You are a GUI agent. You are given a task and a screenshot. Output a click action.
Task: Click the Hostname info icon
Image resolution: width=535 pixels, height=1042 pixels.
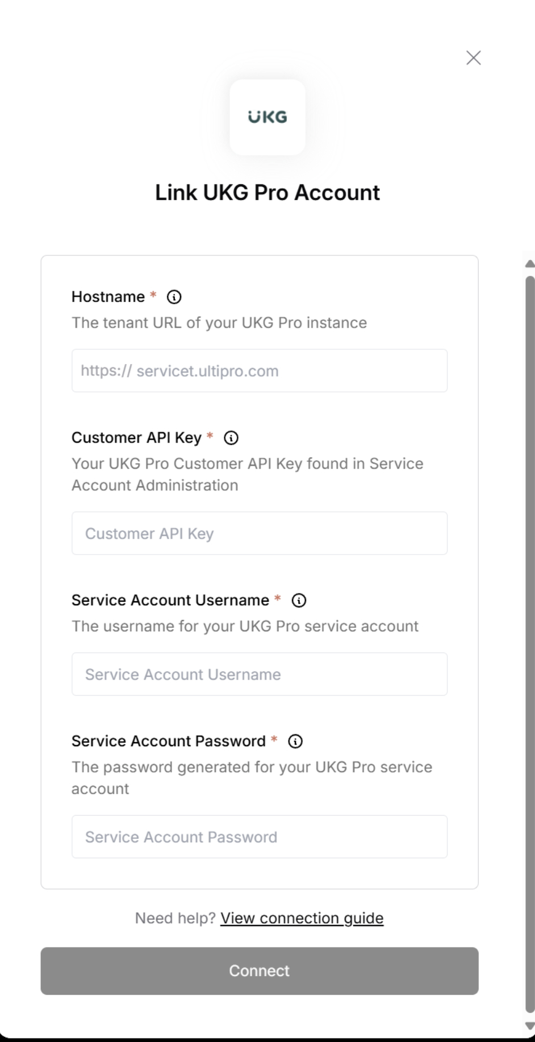point(175,297)
